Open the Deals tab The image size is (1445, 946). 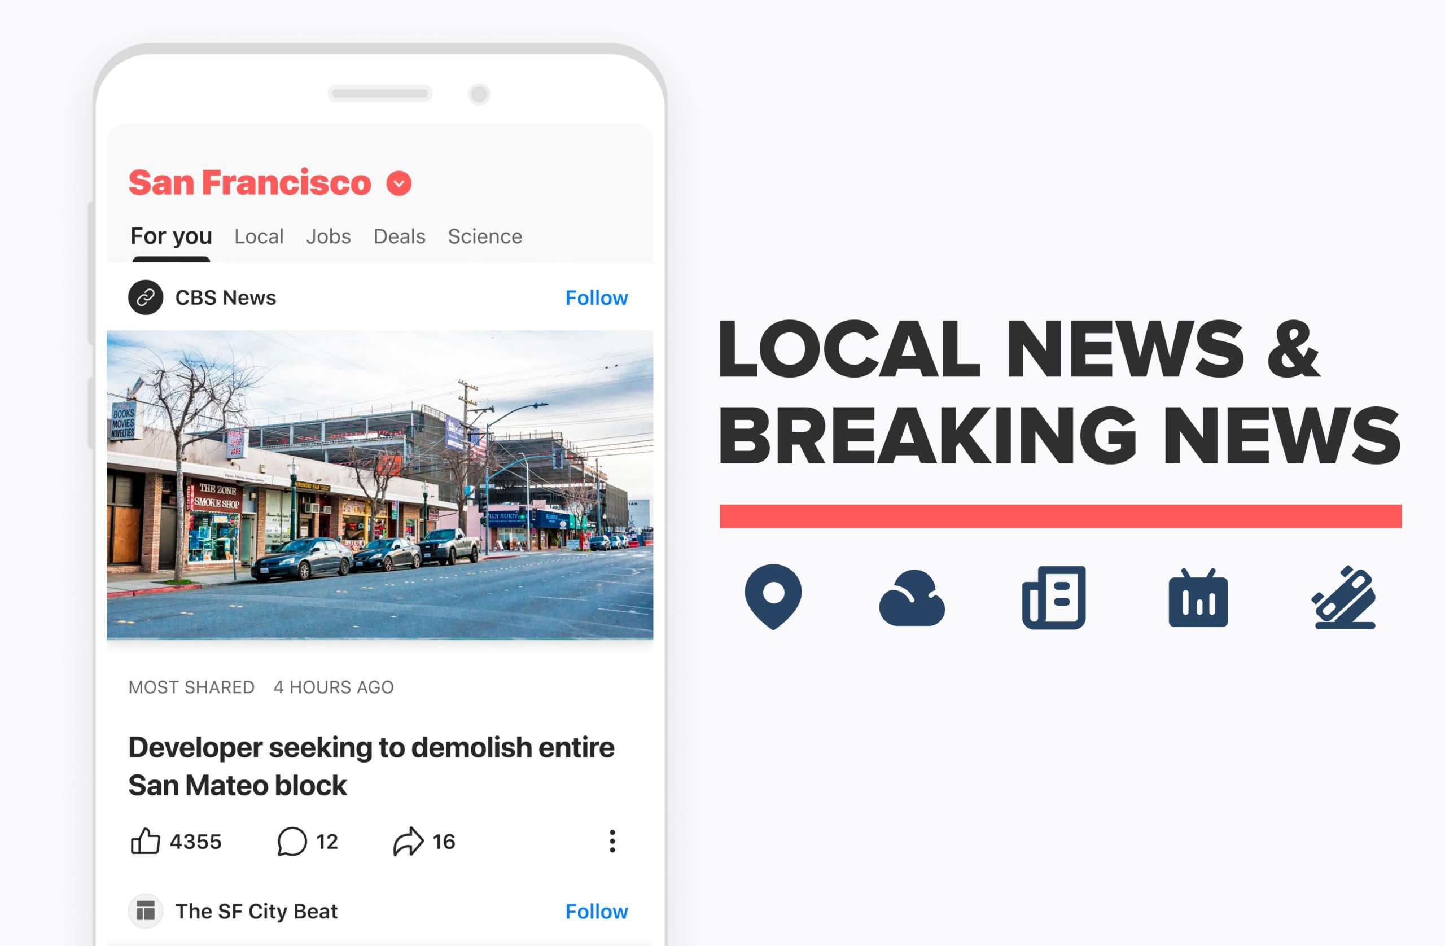[x=400, y=236]
